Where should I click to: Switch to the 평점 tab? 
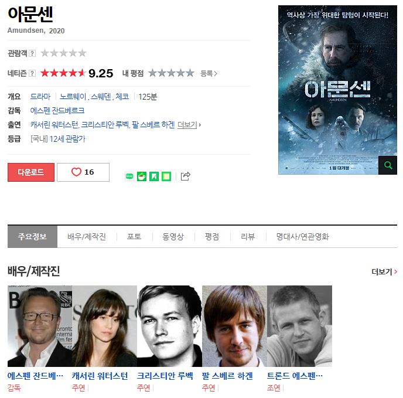(x=212, y=236)
